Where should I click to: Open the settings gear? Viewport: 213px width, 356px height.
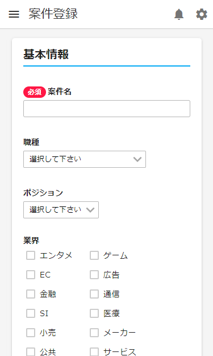(202, 14)
